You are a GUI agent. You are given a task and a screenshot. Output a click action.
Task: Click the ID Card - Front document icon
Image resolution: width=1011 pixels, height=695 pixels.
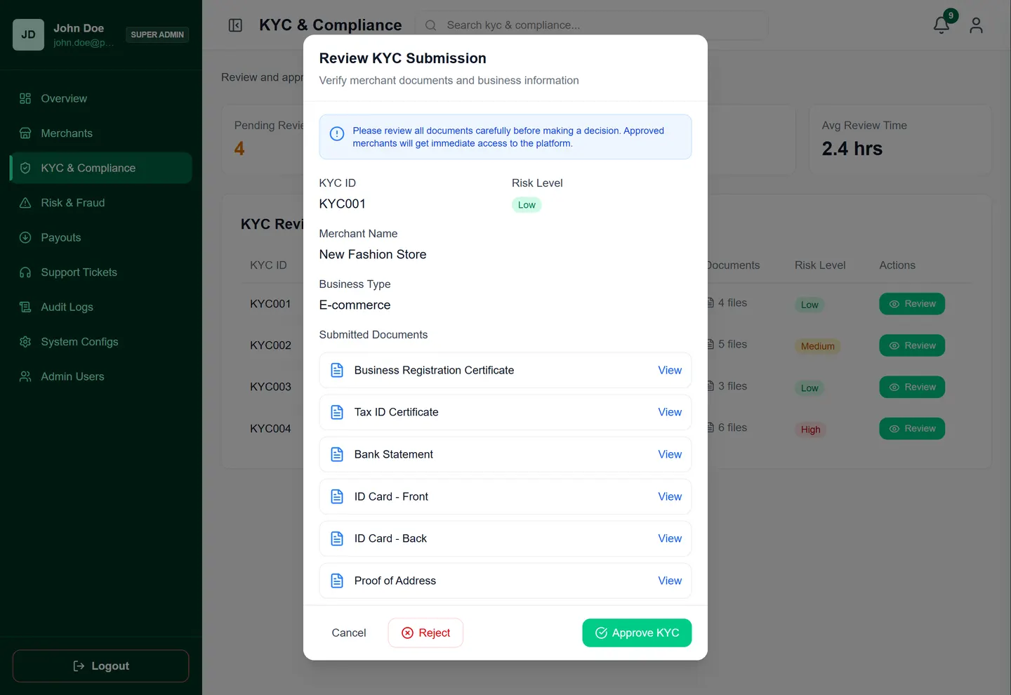click(337, 496)
